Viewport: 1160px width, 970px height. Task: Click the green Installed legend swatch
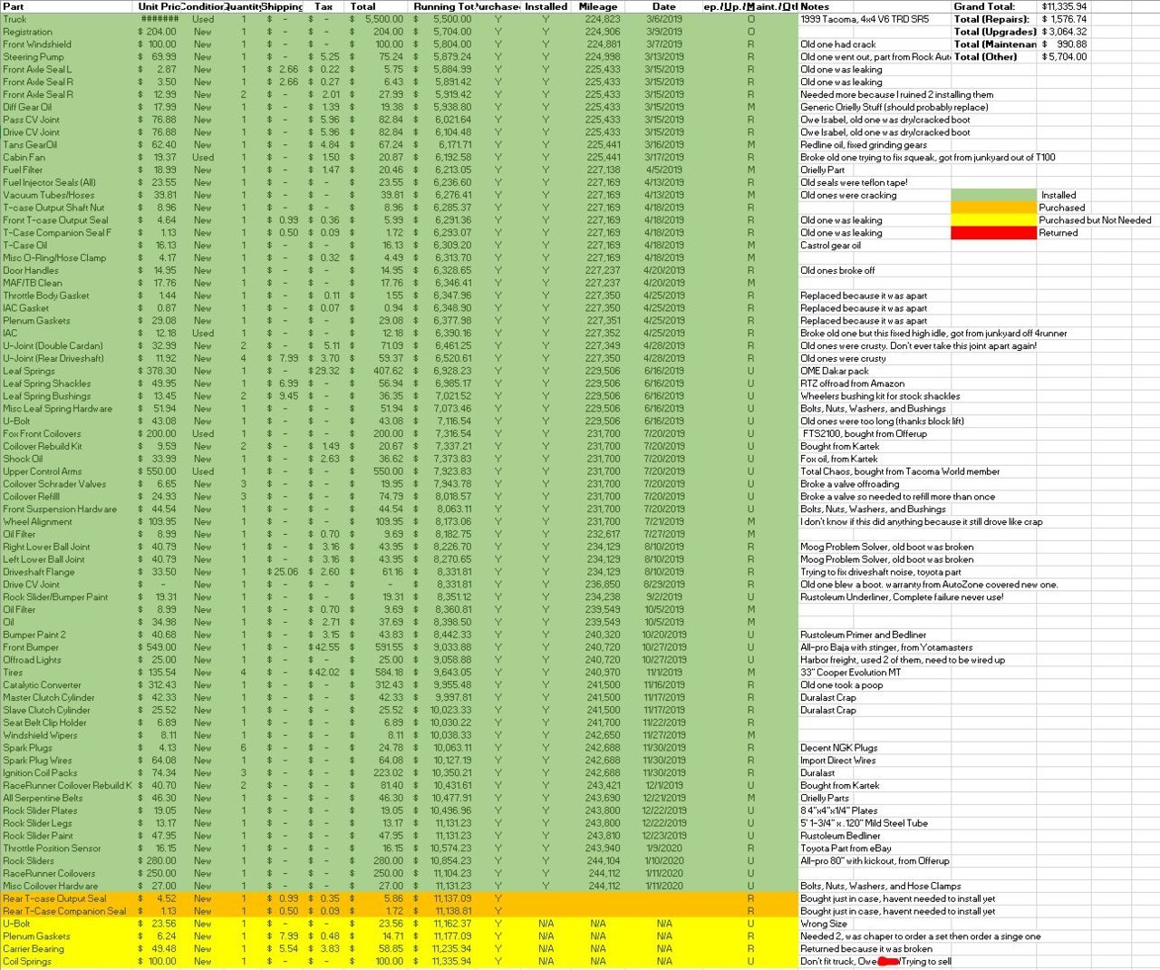tap(993, 195)
